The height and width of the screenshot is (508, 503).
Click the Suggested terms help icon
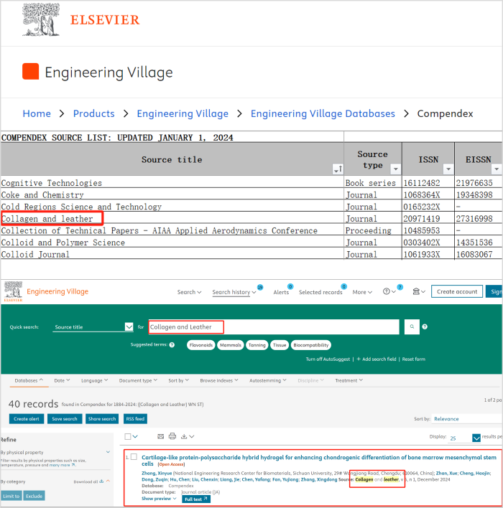click(172, 344)
